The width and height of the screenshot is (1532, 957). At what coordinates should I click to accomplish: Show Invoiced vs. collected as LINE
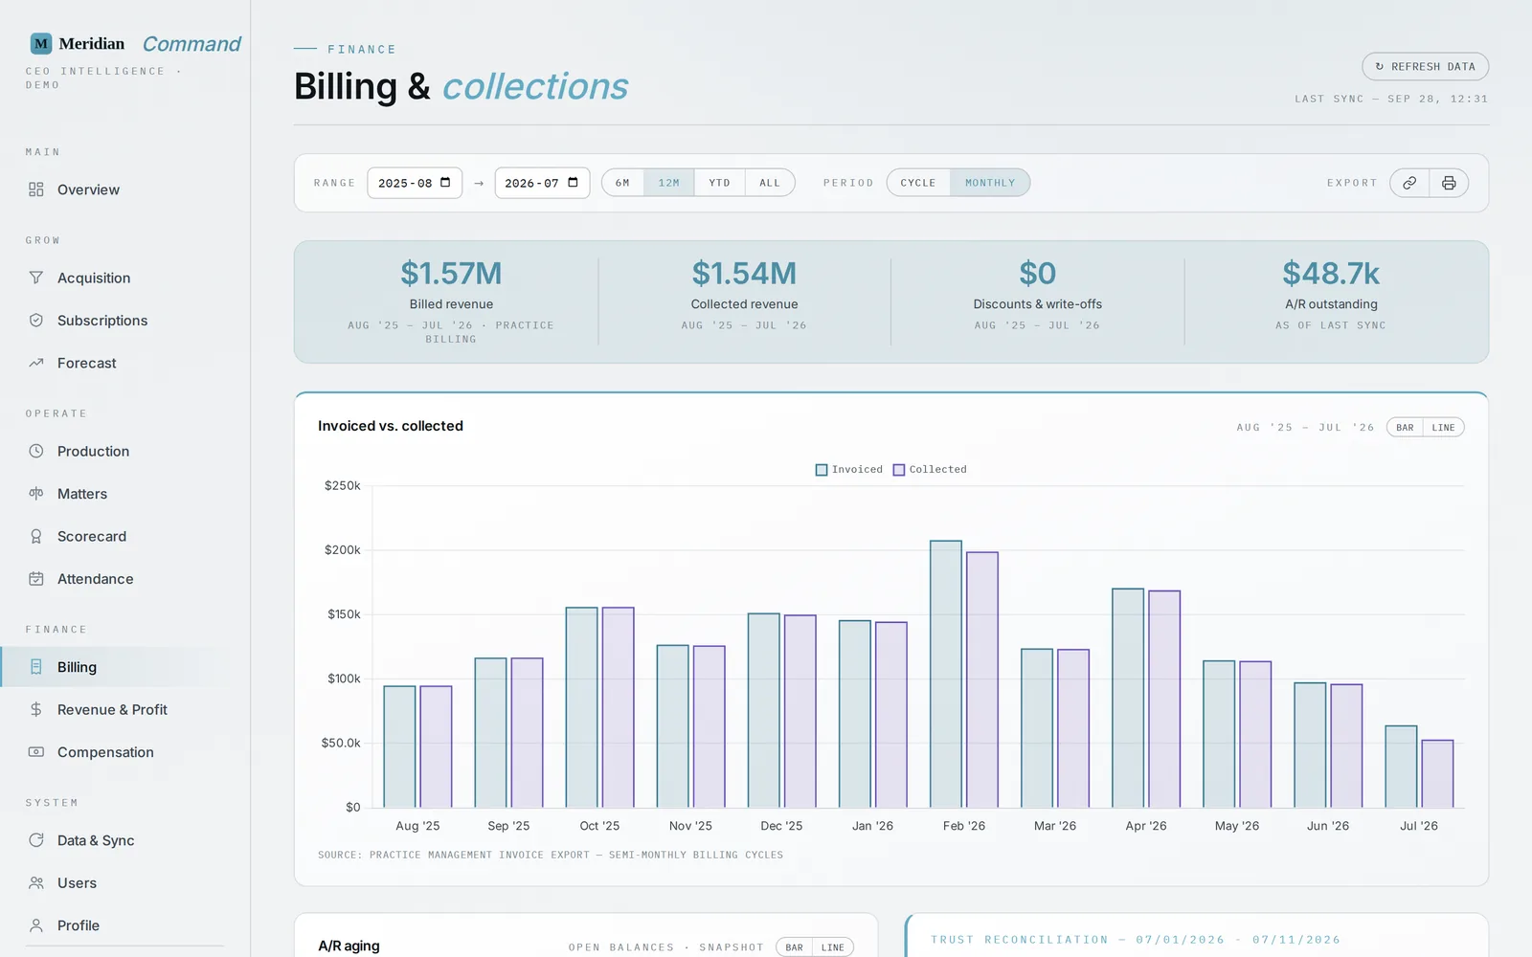coord(1444,428)
